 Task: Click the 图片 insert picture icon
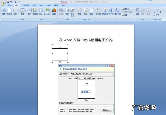point(29,11)
